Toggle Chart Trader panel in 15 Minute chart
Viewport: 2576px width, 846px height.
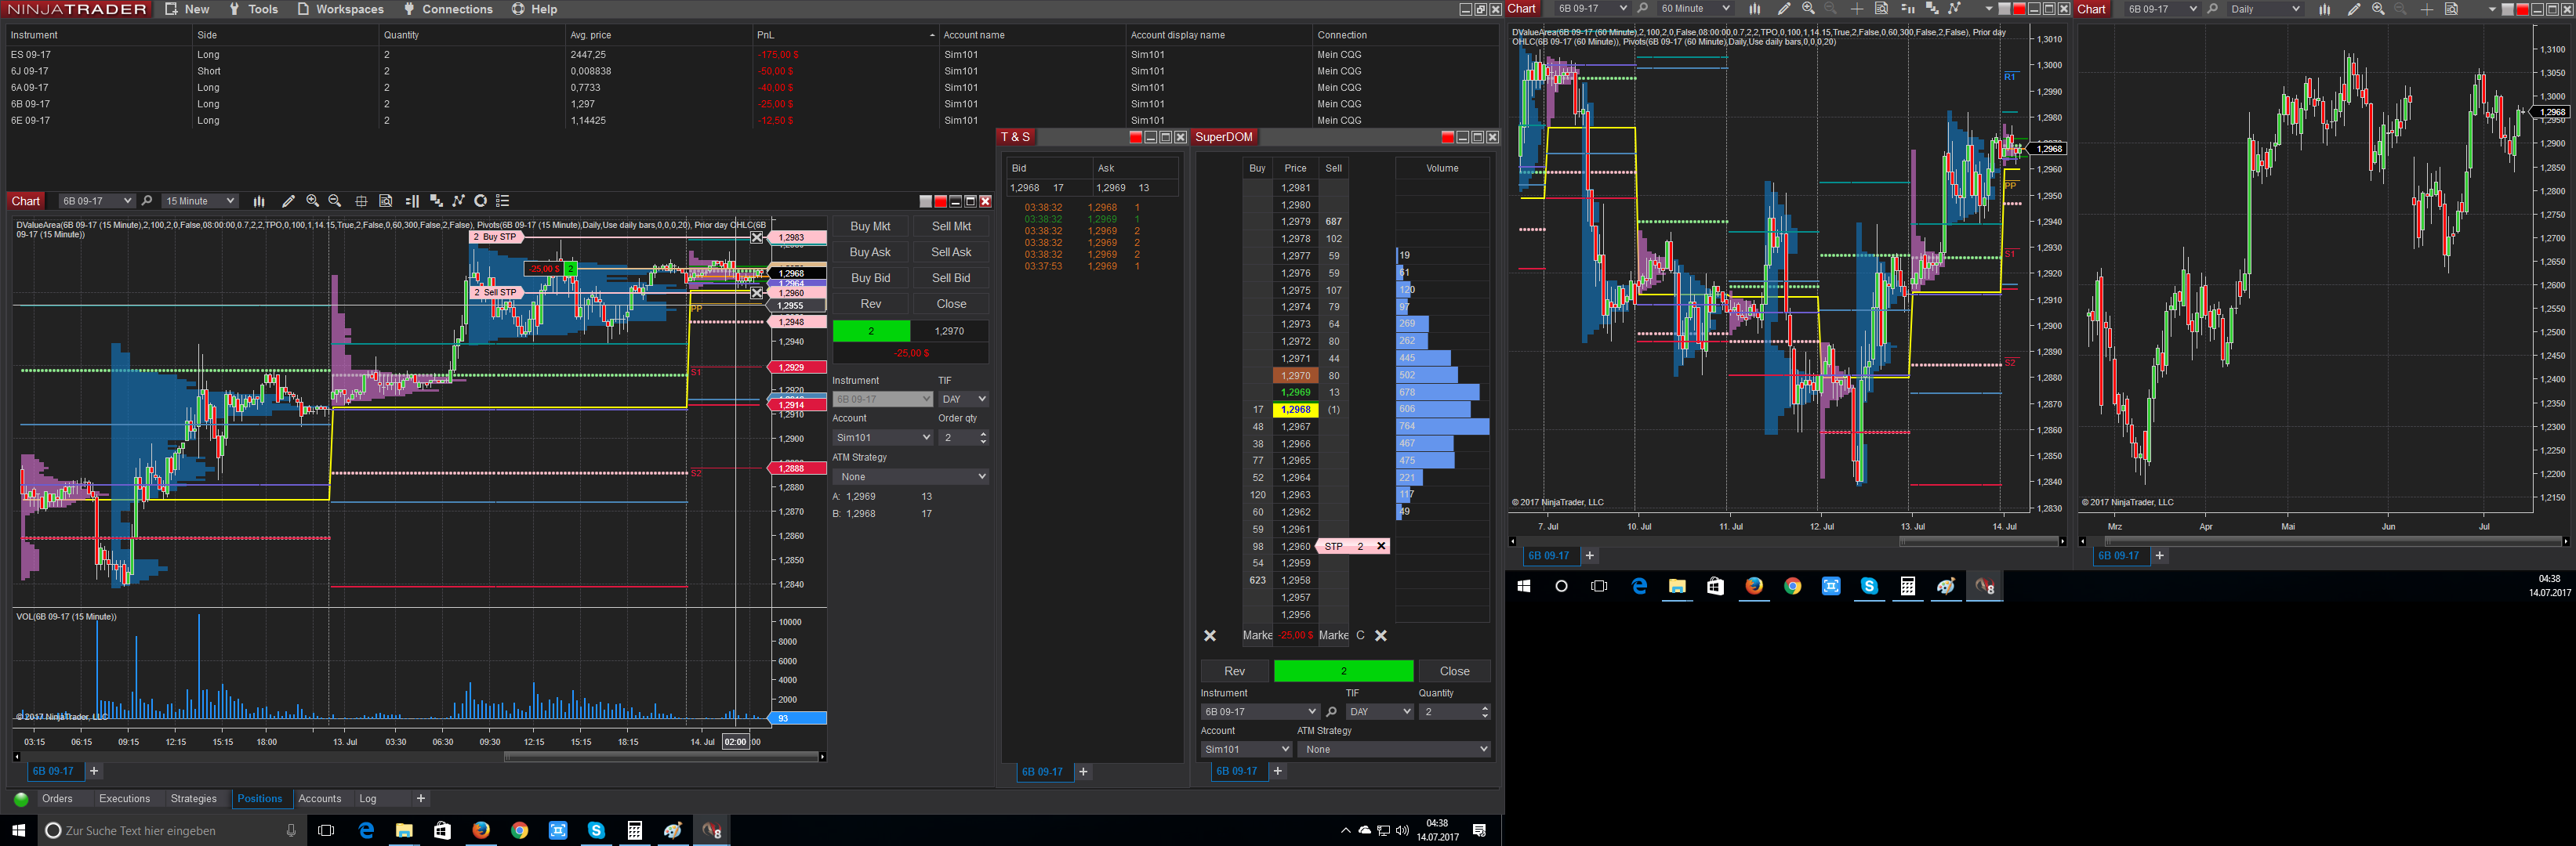tap(412, 201)
